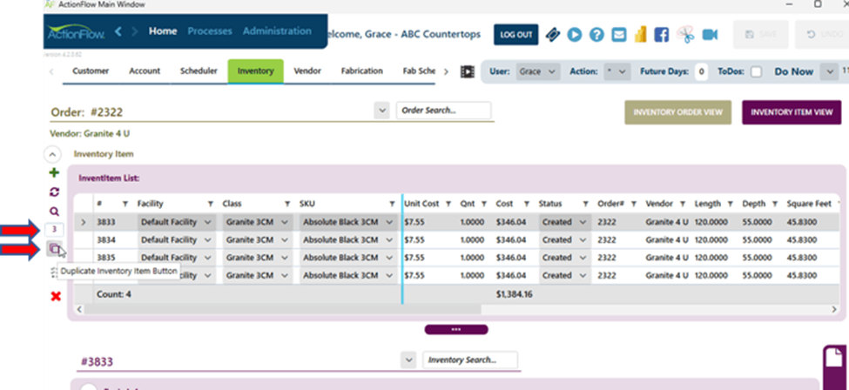Filter the Status column

click(585, 205)
